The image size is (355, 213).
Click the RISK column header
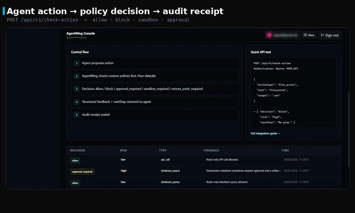pyautogui.click(x=123, y=150)
